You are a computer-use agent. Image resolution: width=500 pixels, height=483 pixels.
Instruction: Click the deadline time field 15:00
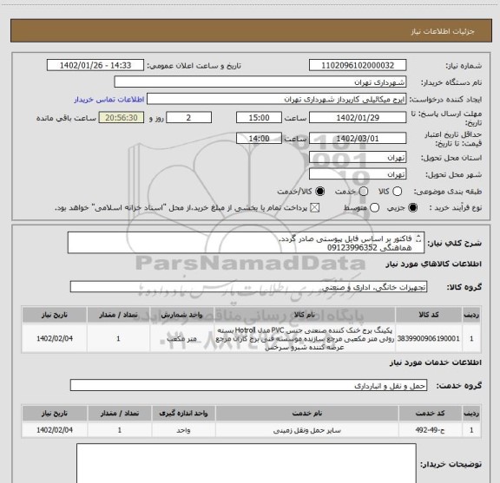pos(259,118)
